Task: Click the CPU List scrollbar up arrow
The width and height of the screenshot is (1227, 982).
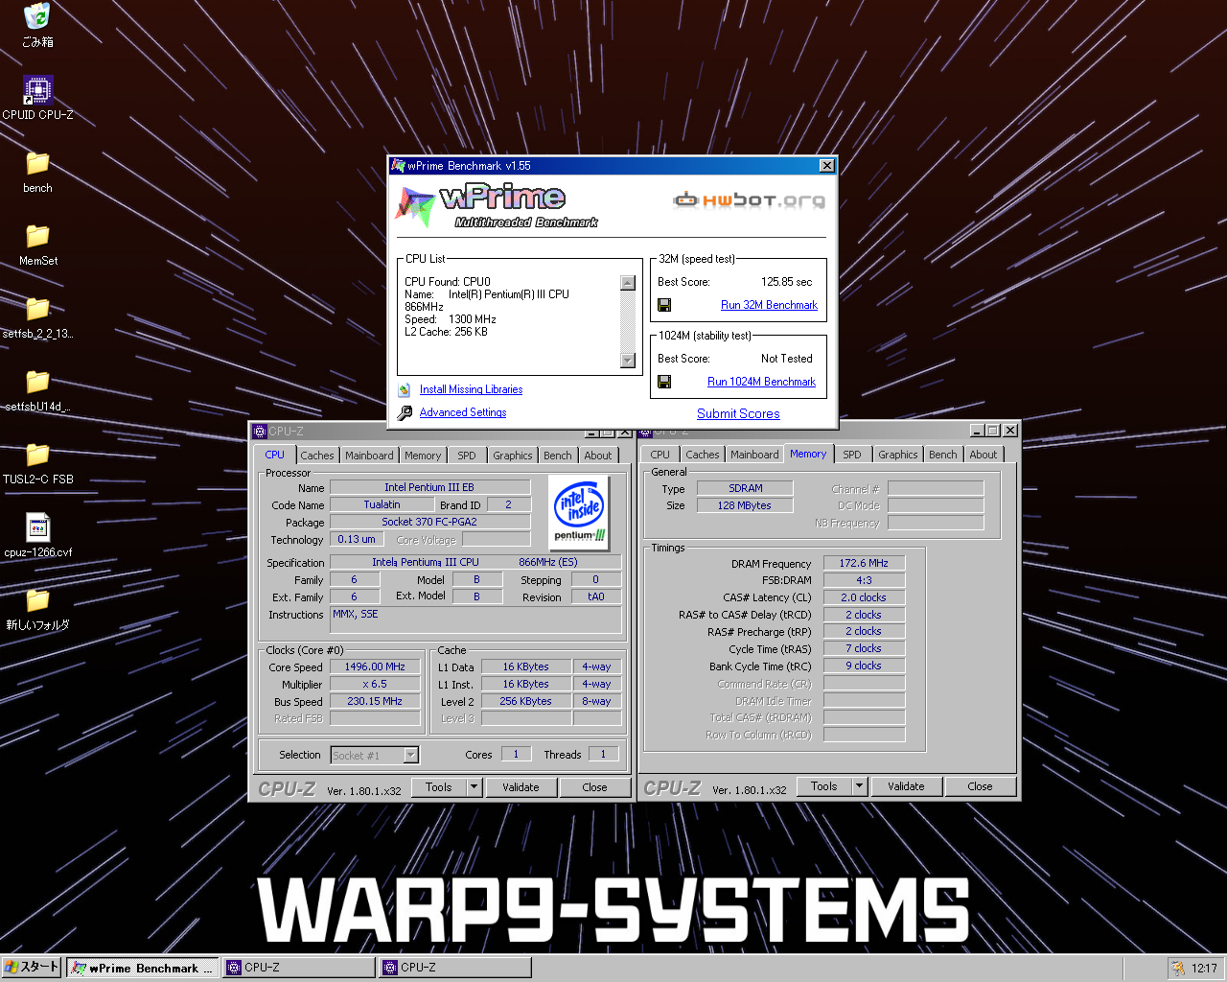Action: click(x=628, y=283)
